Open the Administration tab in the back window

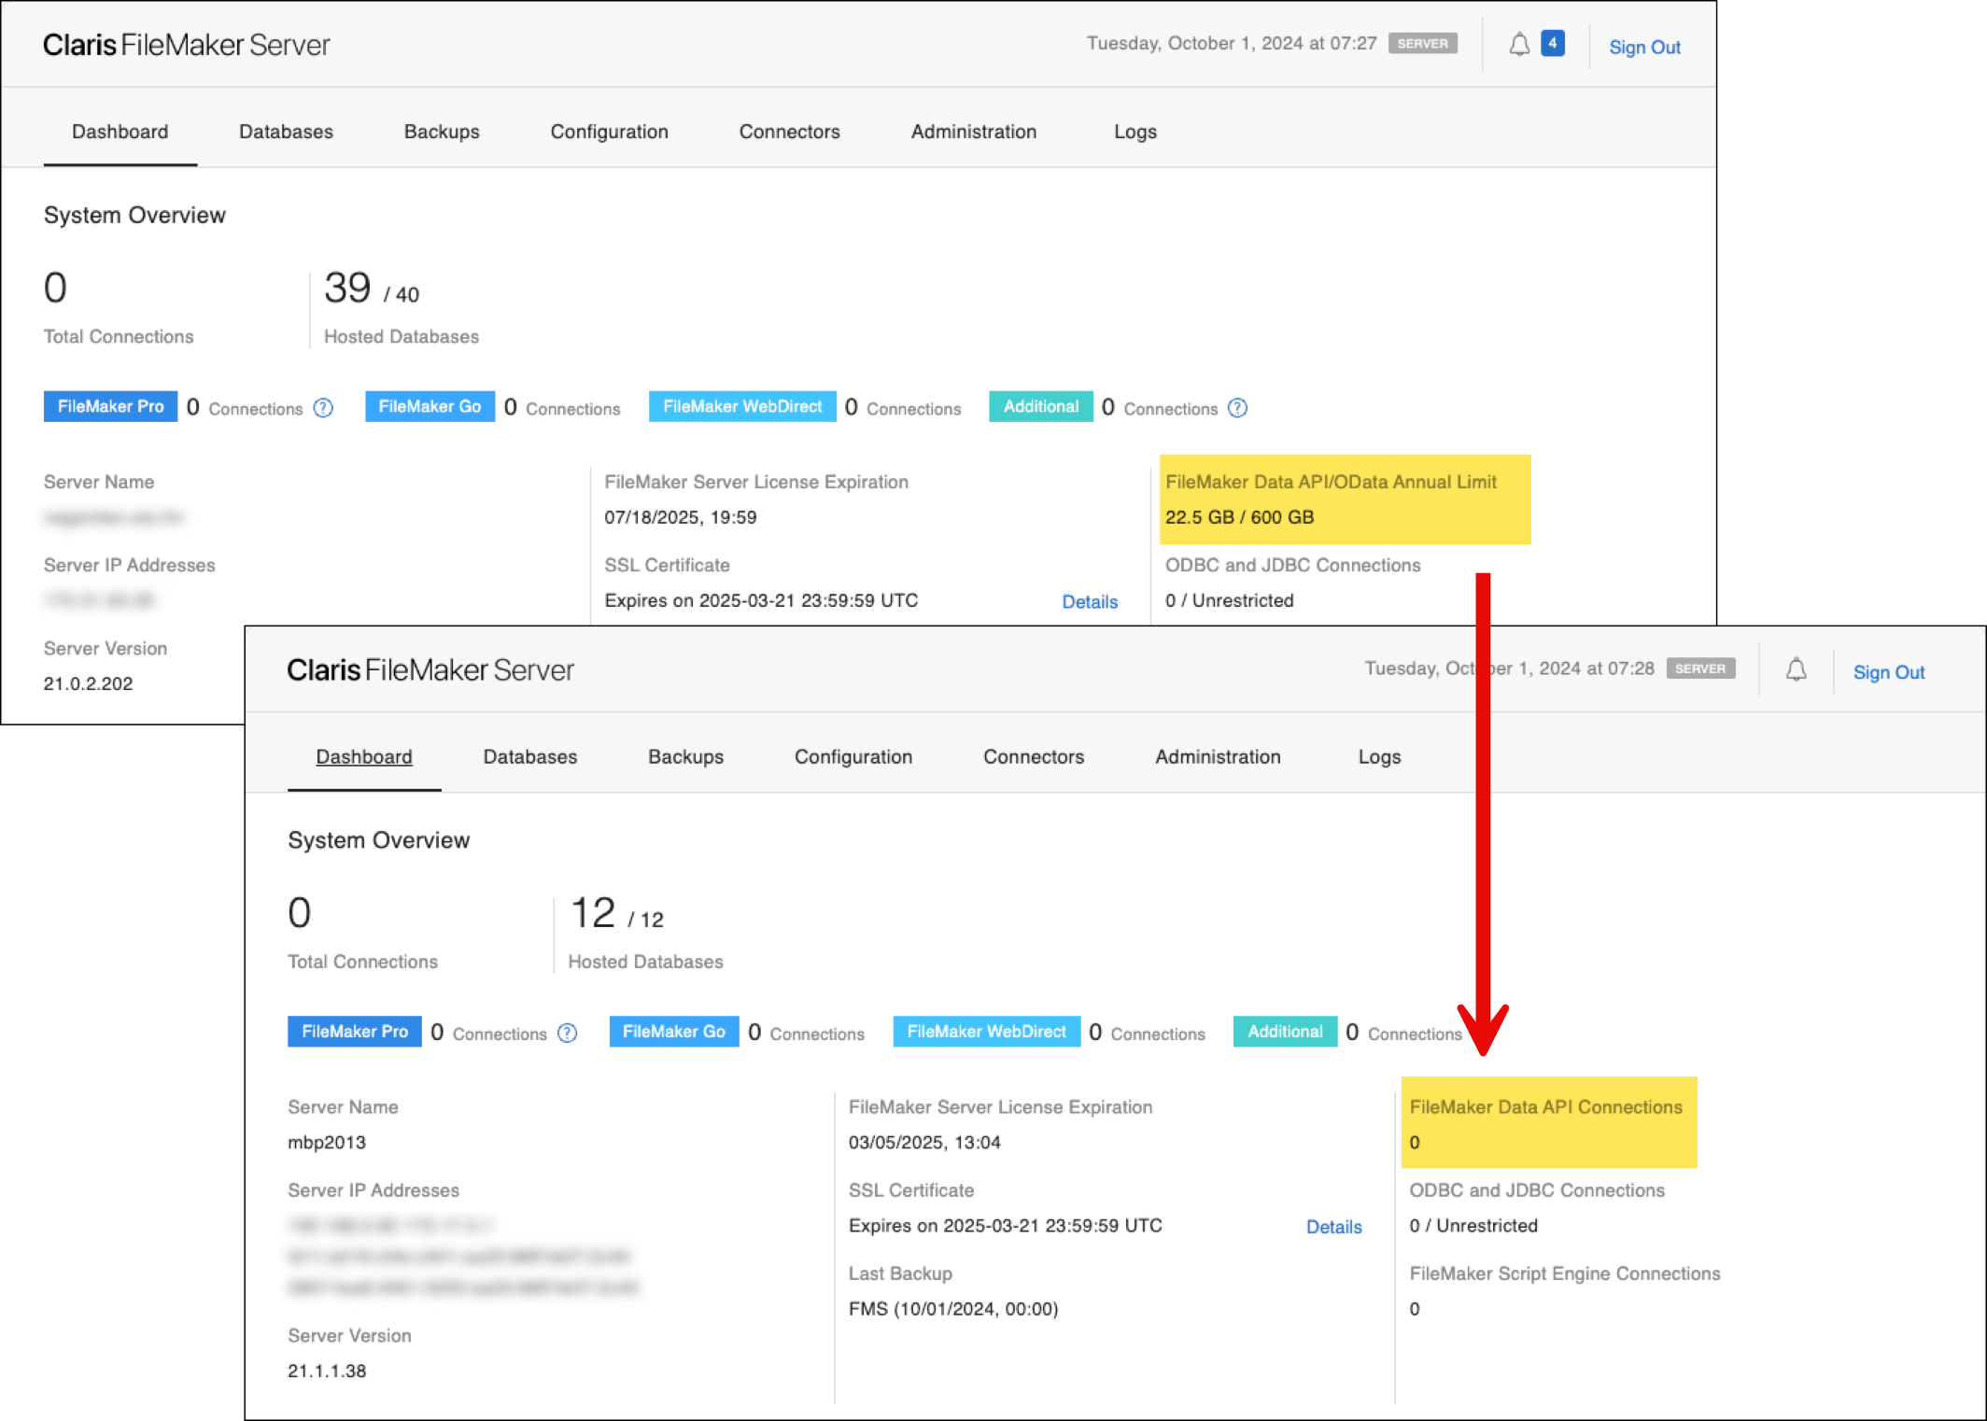[x=974, y=132]
